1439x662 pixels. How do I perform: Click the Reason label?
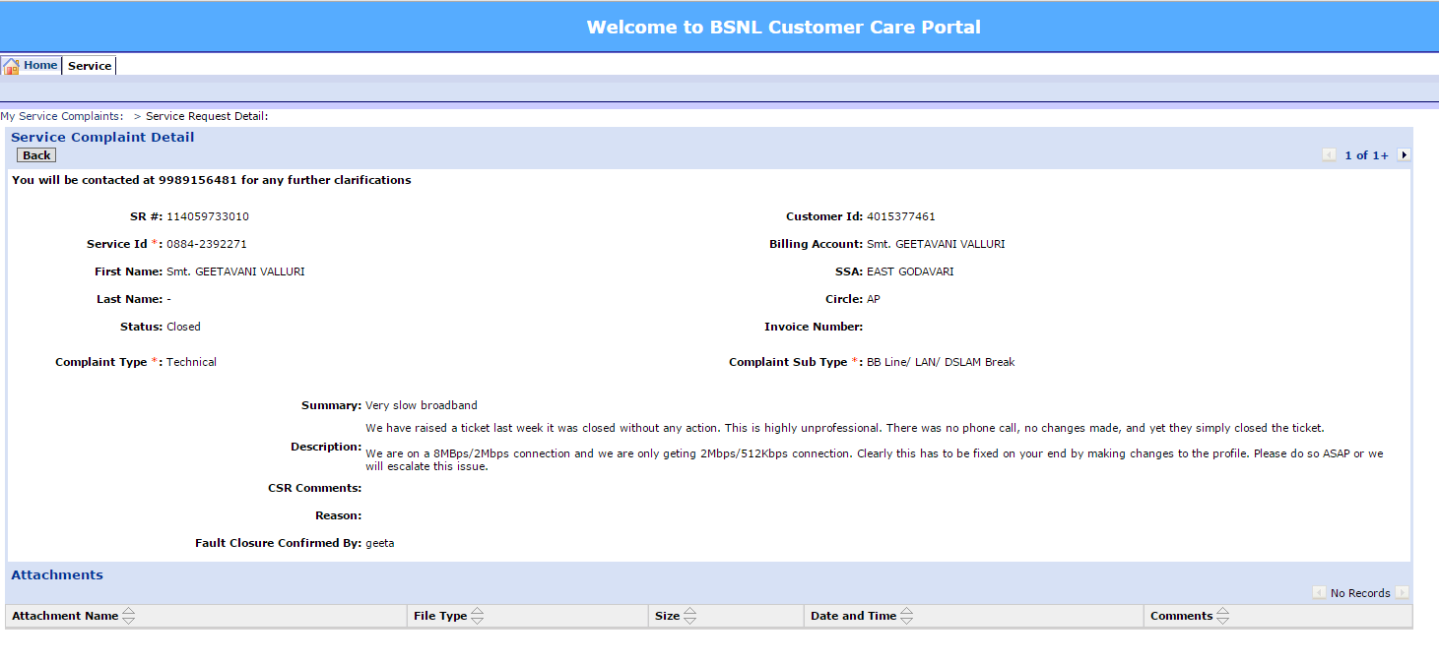coord(339,515)
